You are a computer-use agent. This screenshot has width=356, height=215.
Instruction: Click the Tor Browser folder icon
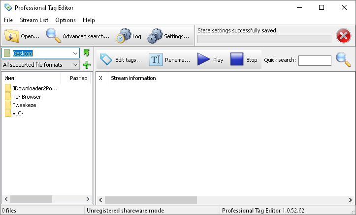[x=8, y=96]
